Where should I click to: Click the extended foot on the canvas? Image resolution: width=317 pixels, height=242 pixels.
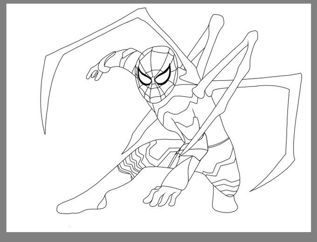pyautogui.click(x=81, y=205)
